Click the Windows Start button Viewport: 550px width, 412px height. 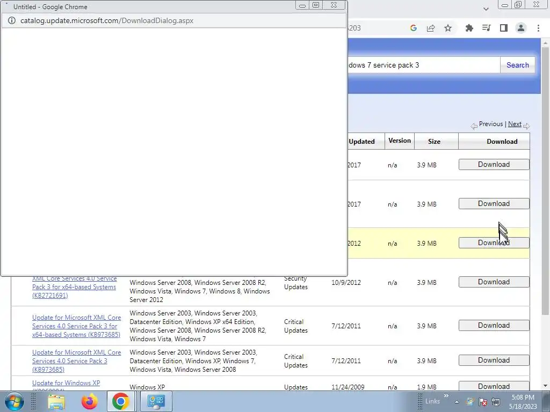click(x=15, y=401)
